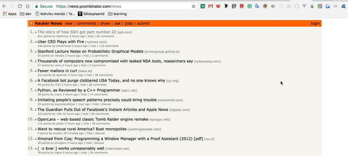Upvote the SSH port number 22 story
This screenshot has width=348, height=156.
click(36, 32)
